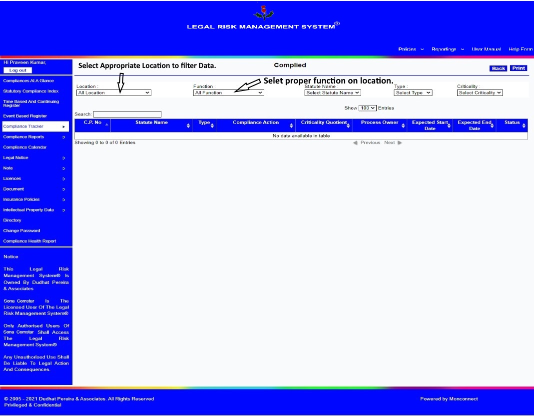Viewport: 534px width, 416px height.
Task: Click the Back button
Action: 498,68
